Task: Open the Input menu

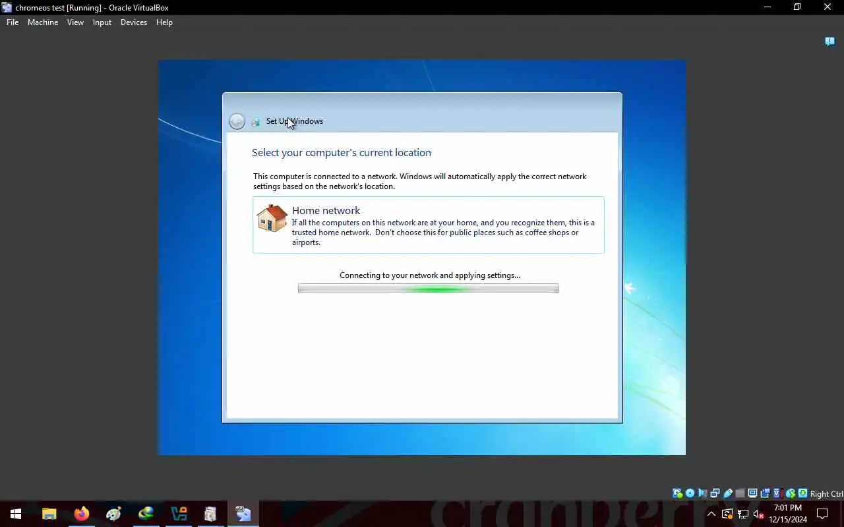Action: (102, 22)
